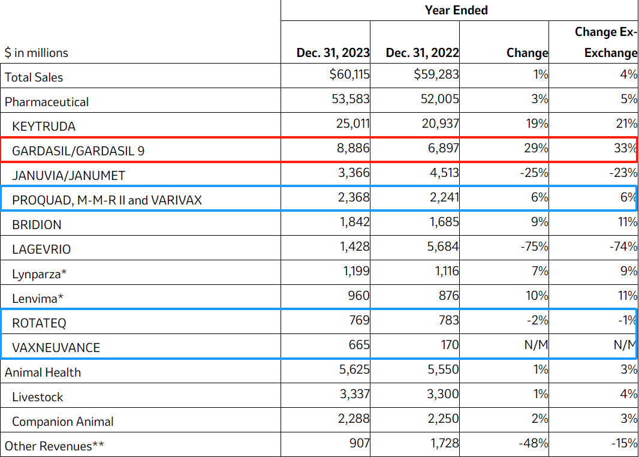The width and height of the screenshot is (639, 457).
Task: Select the Companion Animal row label
Action: click(x=62, y=422)
